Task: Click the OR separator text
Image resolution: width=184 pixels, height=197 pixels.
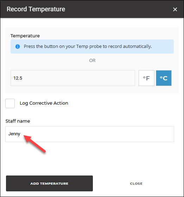Action: [92, 61]
